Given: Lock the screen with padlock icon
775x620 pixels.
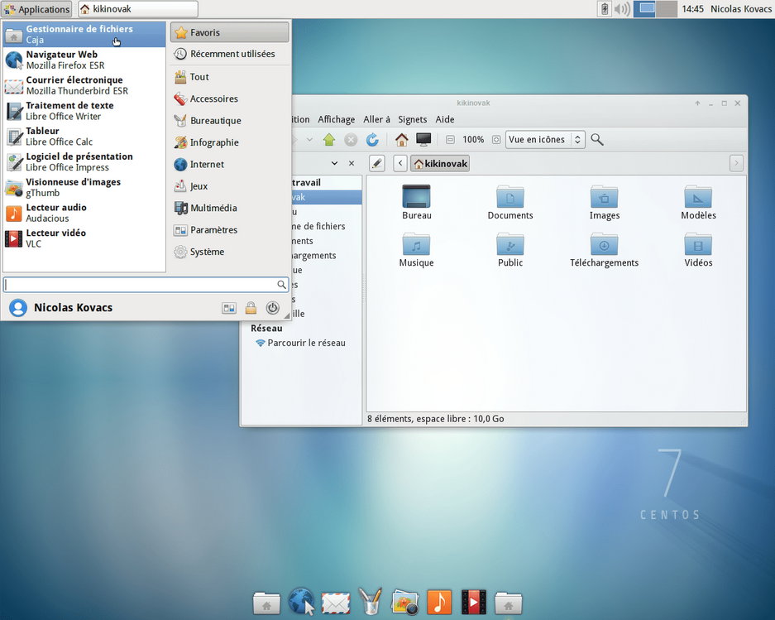Looking at the screenshot, I should 251,308.
